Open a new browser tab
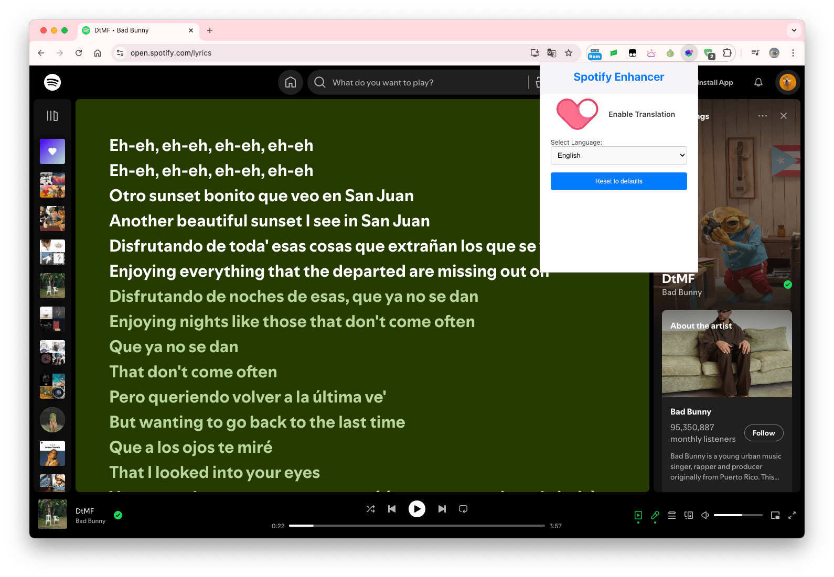834x577 pixels. (x=210, y=30)
